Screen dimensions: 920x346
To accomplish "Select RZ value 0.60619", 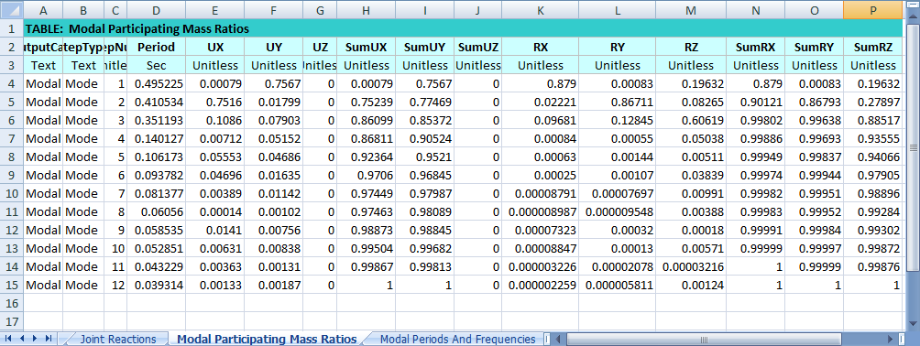I will click(691, 120).
